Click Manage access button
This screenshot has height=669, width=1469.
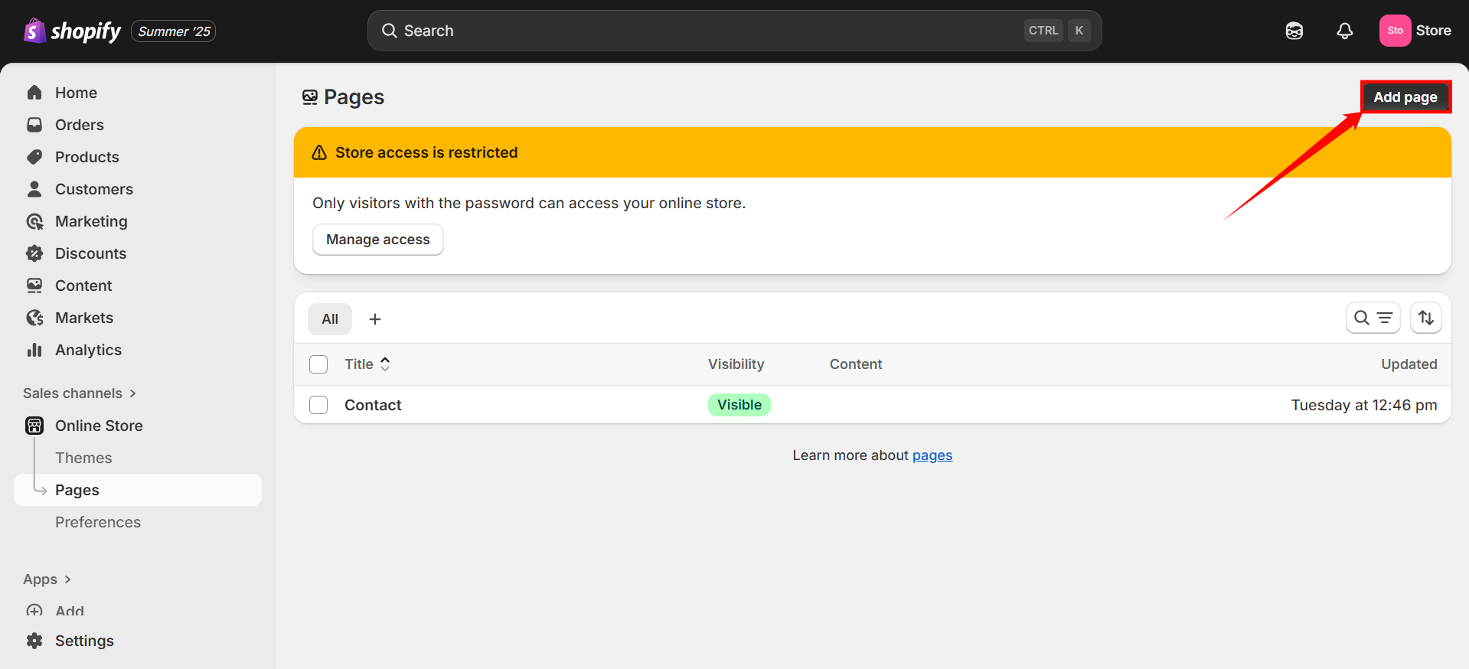click(378, 240)
